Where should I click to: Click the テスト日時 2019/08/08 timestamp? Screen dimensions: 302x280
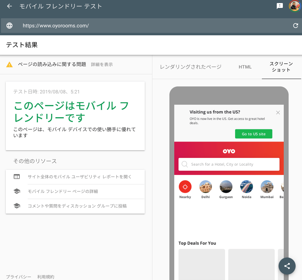(47, 92)
